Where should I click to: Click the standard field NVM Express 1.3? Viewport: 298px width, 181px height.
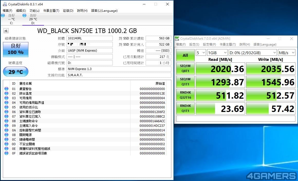point(119,69)
